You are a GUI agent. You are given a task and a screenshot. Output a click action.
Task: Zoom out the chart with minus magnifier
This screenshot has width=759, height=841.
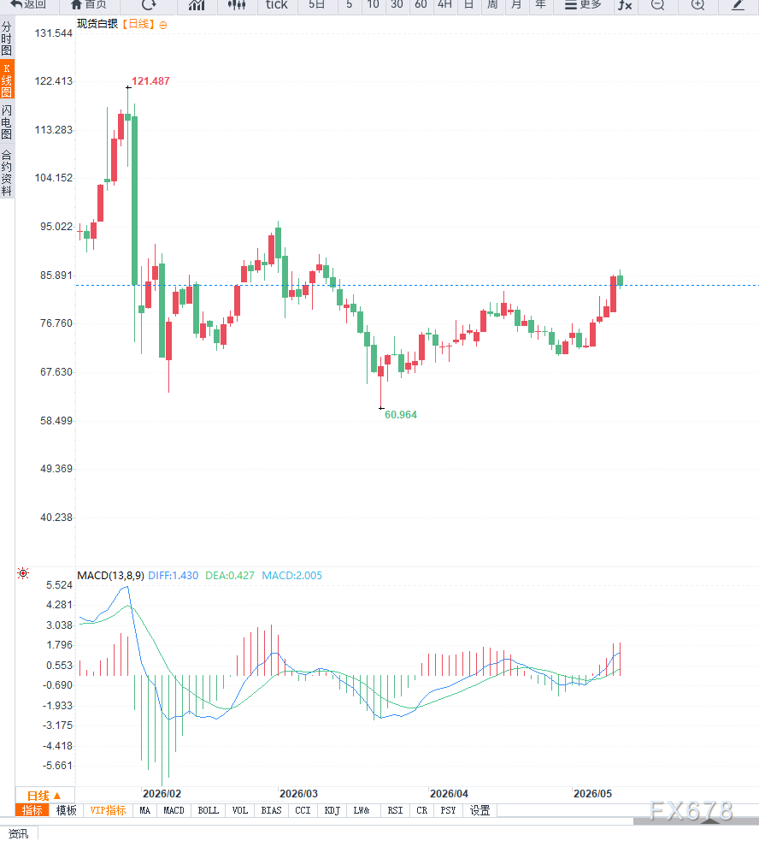(x=657, y=5)
